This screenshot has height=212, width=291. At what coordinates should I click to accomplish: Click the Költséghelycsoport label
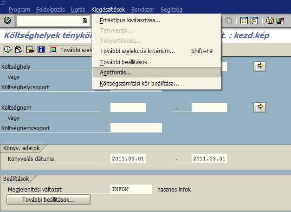[25, 87]
